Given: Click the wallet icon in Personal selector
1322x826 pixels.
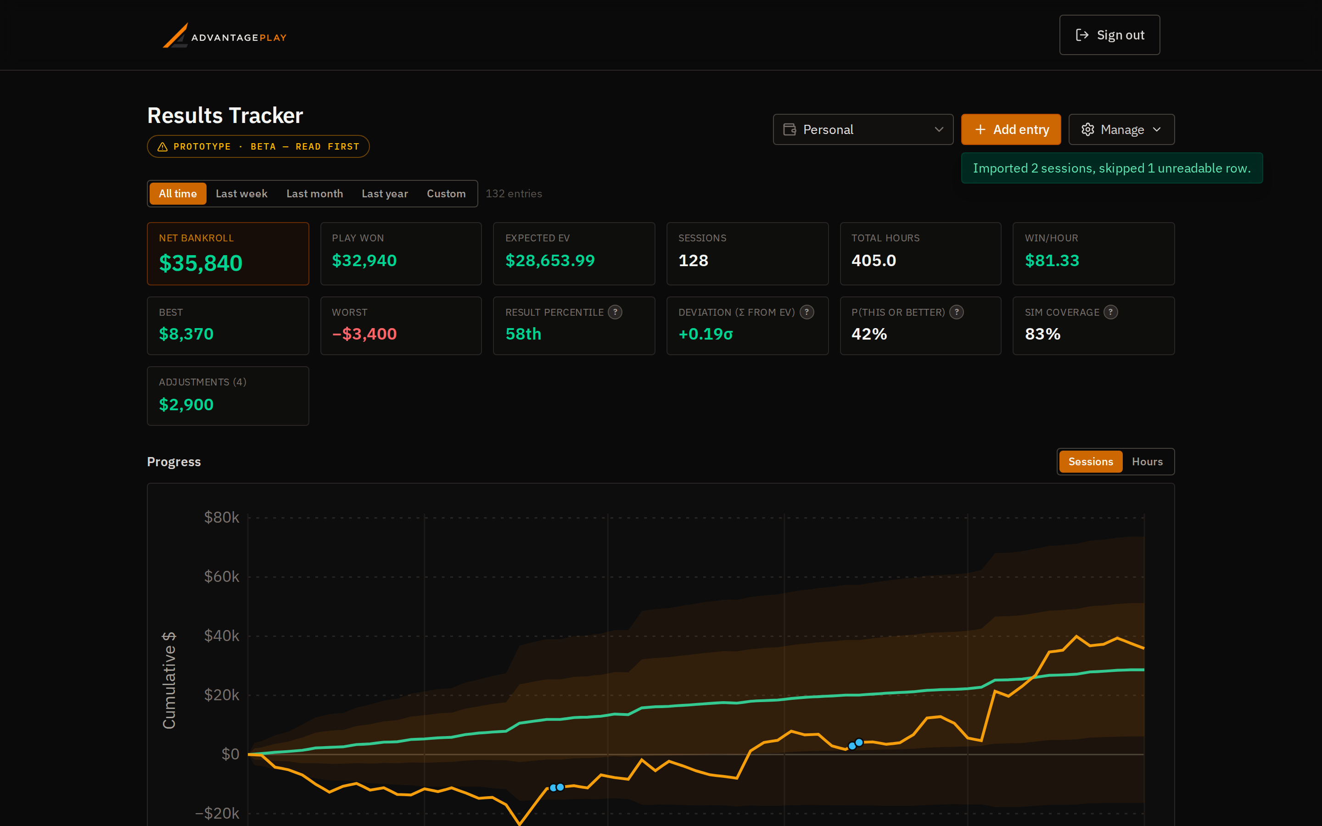Looking at the screenshot, I should (x=790, y=129).
